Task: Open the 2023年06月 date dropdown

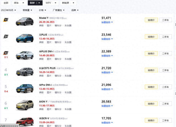Action: tap(9, 10)
